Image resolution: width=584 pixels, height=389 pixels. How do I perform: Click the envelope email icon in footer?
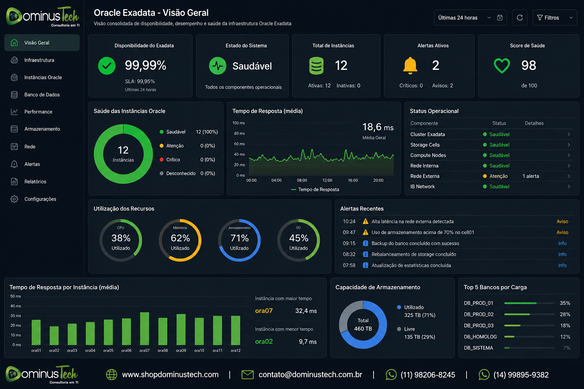tap(248, 375)
